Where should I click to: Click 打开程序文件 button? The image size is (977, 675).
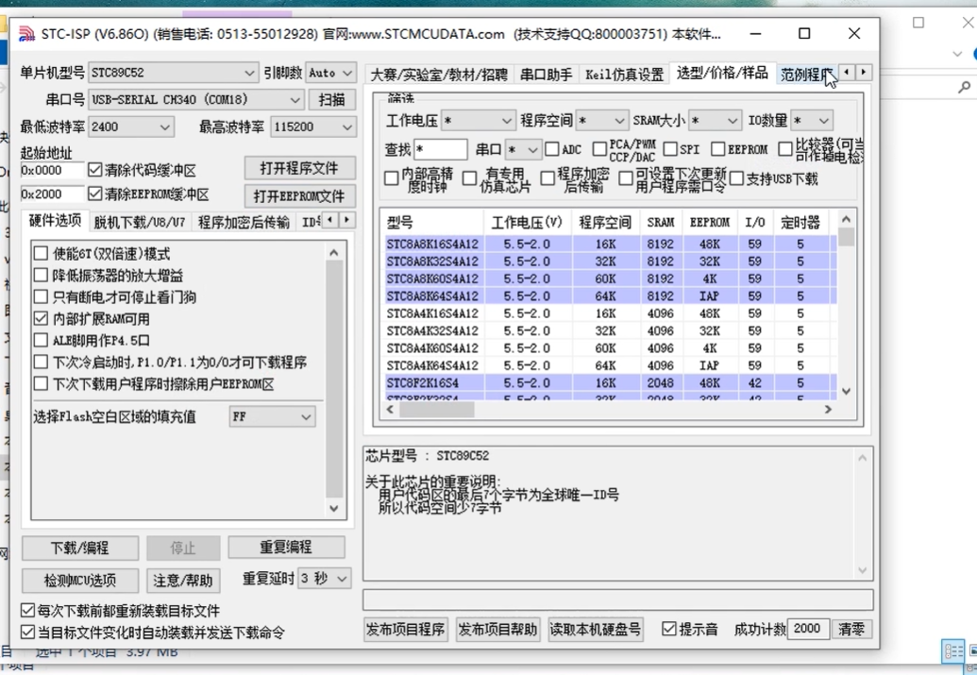click(x=299, y=168)
